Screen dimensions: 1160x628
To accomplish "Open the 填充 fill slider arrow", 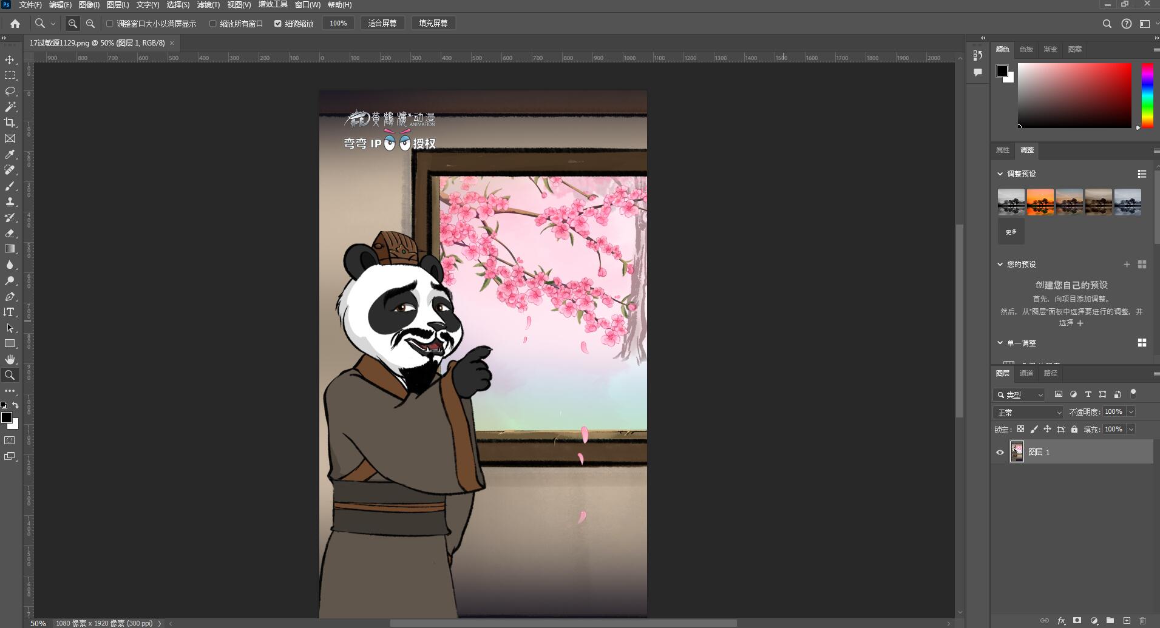I will (x=1131, y=429).
